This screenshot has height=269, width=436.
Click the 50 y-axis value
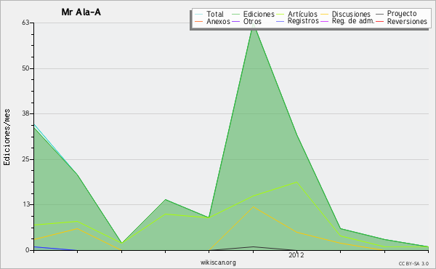(25, 68)
